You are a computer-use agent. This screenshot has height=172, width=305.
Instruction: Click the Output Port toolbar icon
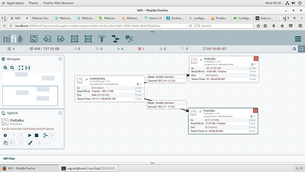[61, 39]
